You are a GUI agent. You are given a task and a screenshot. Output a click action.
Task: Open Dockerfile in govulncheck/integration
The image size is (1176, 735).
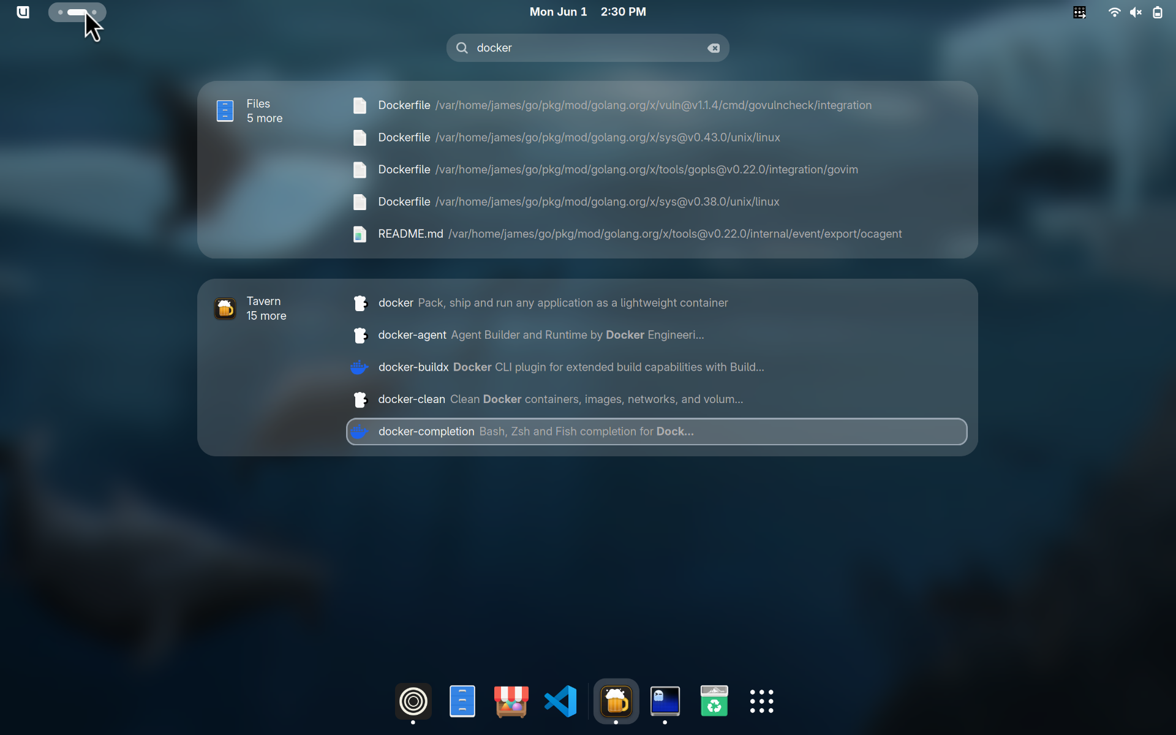657,105
